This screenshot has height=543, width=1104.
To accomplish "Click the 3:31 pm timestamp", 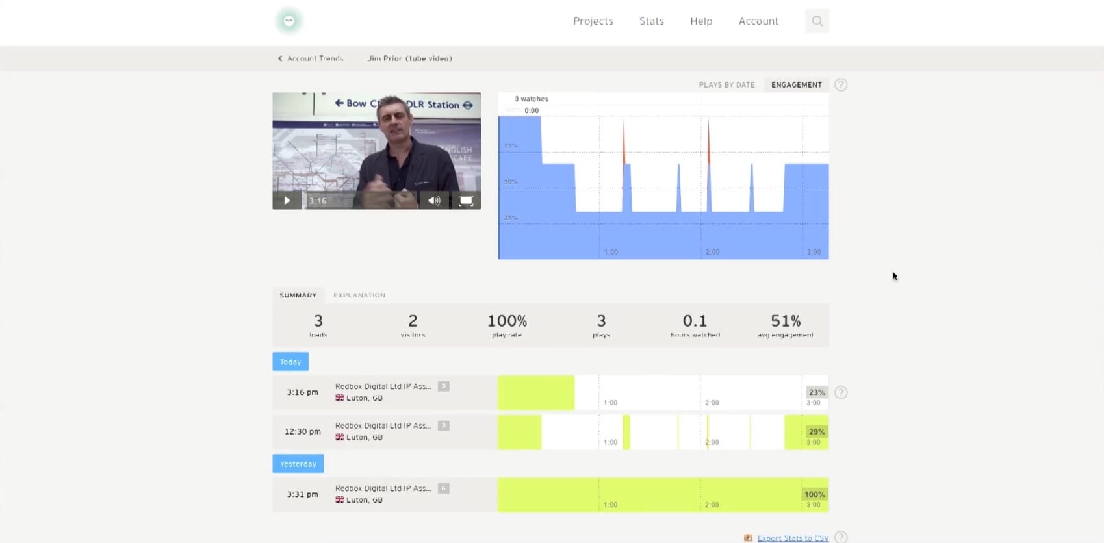I will pyautogui.click(x=303, y=494).
